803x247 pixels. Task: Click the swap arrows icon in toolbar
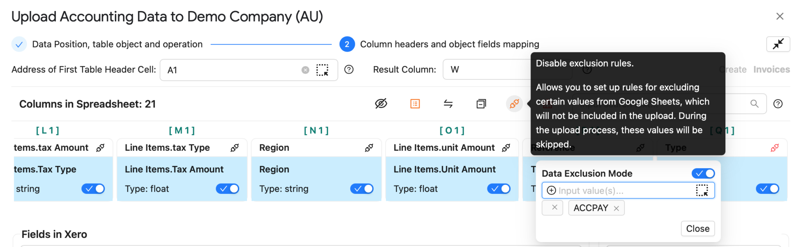pyautogui.click(x=448, y=104)
